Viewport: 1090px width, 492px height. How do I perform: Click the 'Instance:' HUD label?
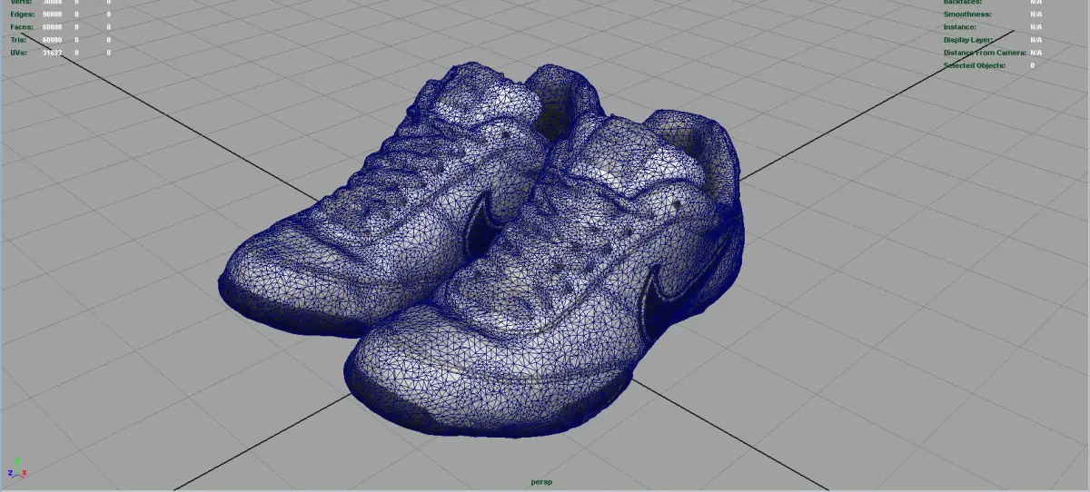pyautogui.click(x=962, y=27)
